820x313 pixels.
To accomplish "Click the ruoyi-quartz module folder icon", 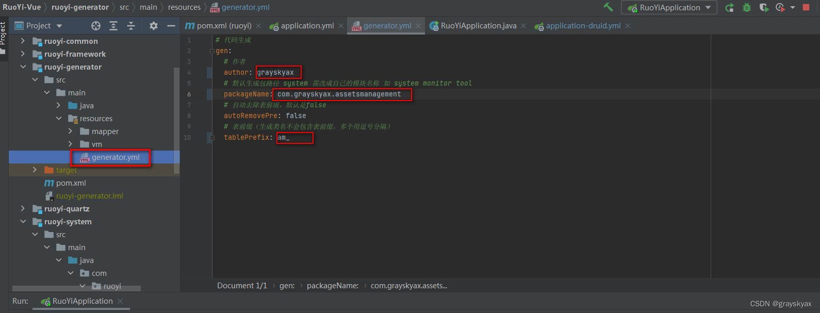I will (x=37, y=209).
